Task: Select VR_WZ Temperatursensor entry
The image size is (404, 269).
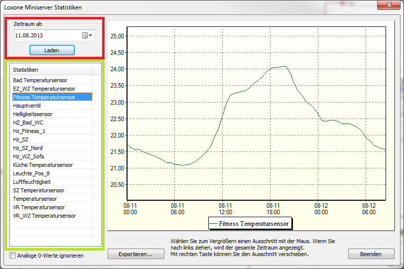Action: point(44,216)
